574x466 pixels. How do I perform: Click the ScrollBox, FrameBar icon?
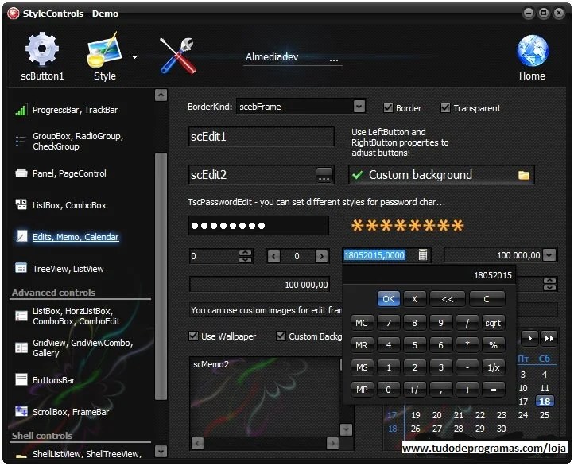[x=21, y=411]
